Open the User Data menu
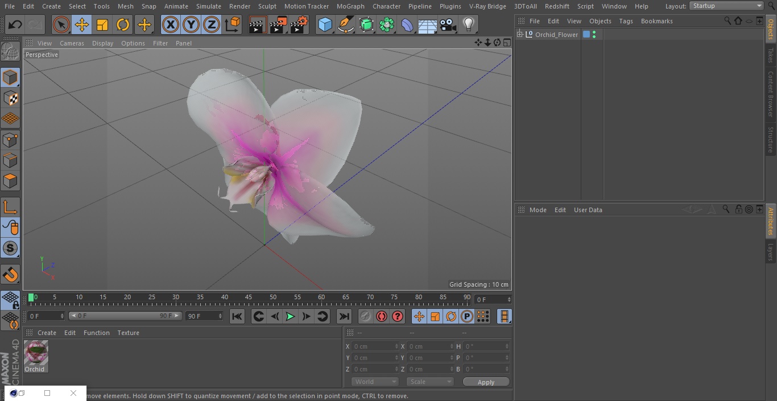This screenshot has width=777, height=401. click(588, 210)
